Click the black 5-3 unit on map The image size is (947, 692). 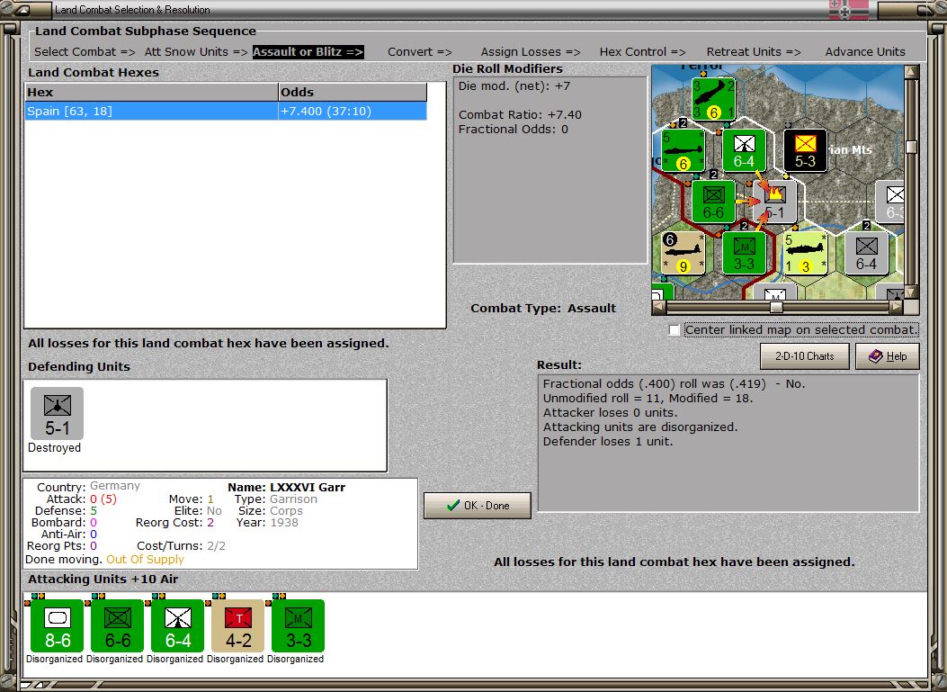[x=805, y=150]
